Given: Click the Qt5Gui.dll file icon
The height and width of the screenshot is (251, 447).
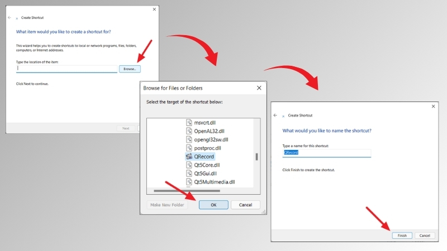Looking at the screenshot, I should tap(189, 173).
